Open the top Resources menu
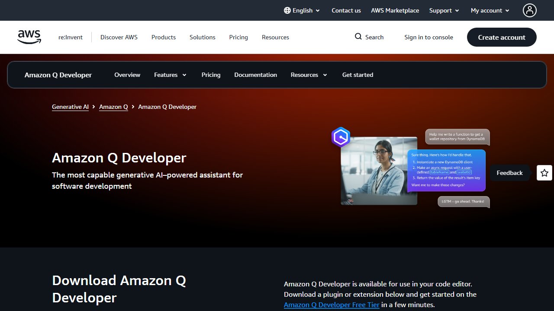This screenshot has height=311, width=554. 275,37
